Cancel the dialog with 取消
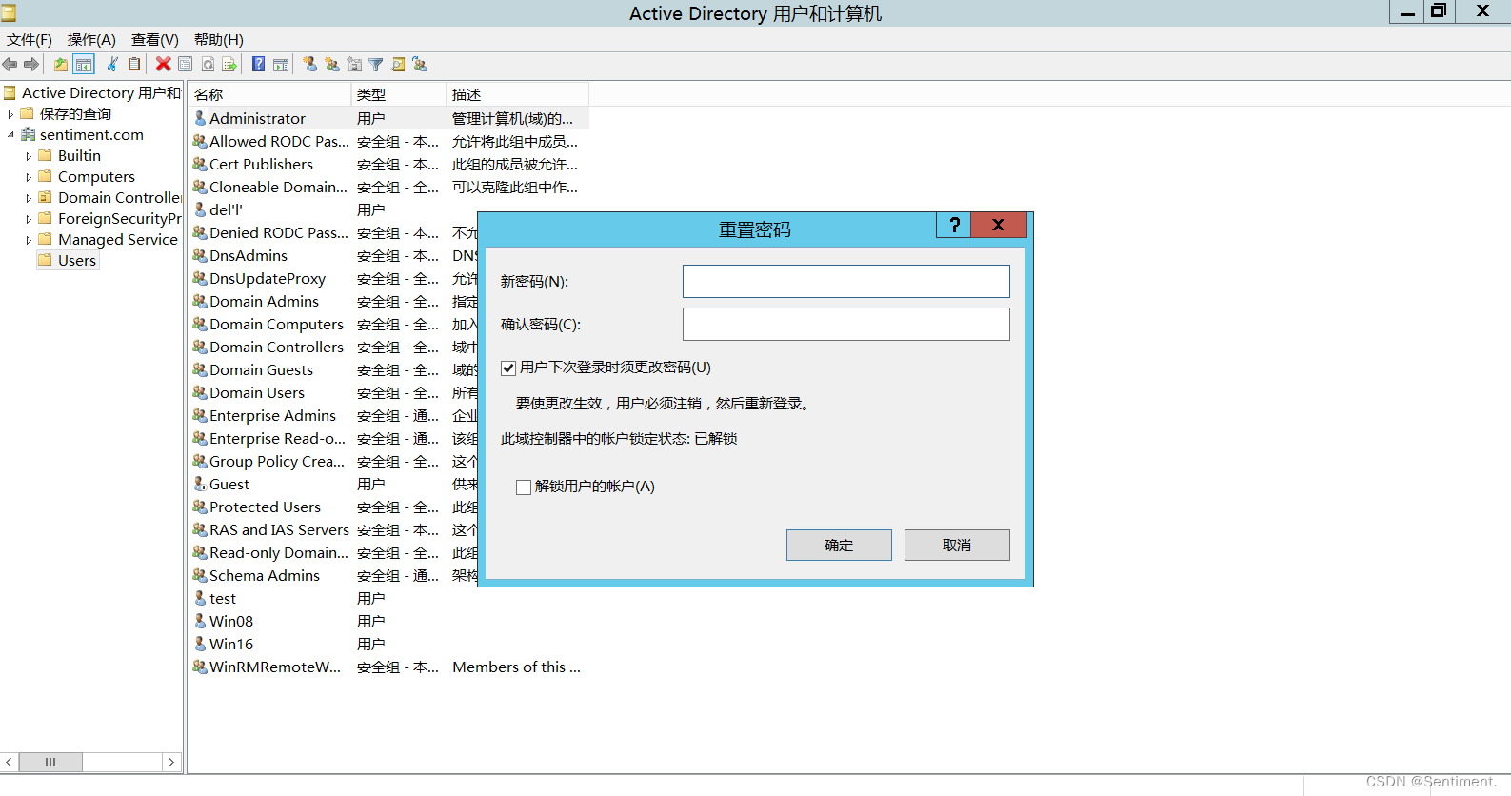This screenshot has height=796, width=1511. (957, 545)
